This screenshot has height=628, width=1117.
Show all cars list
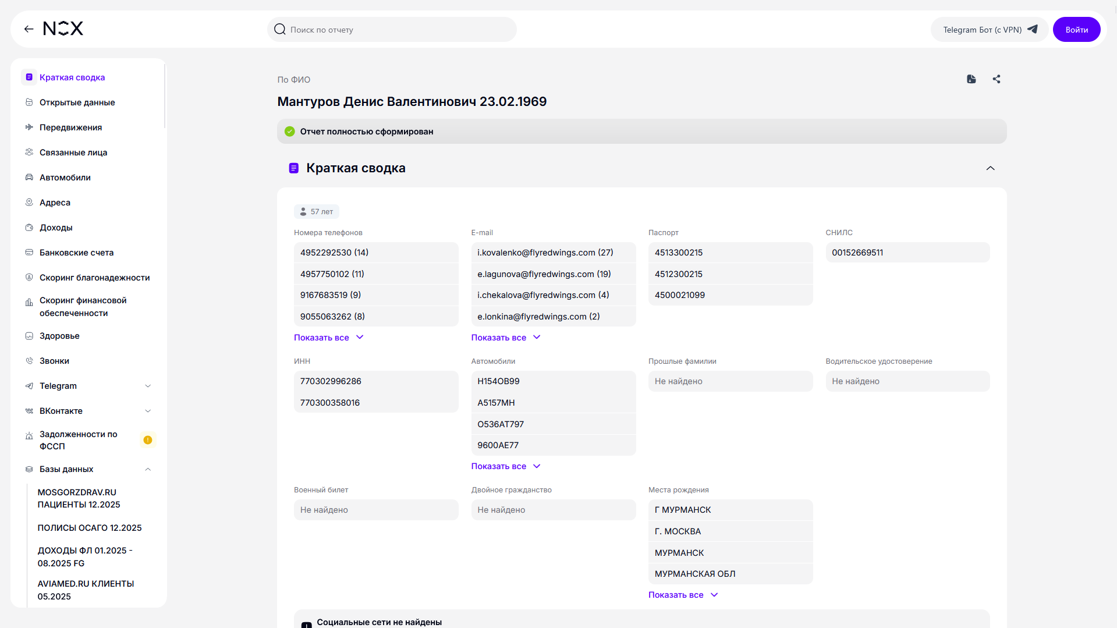point(506,466)
